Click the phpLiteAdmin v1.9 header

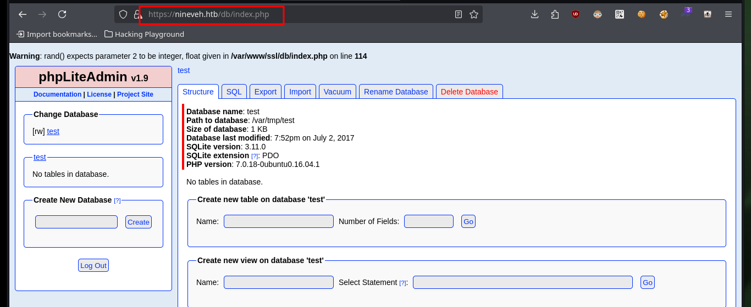(93, 77)
